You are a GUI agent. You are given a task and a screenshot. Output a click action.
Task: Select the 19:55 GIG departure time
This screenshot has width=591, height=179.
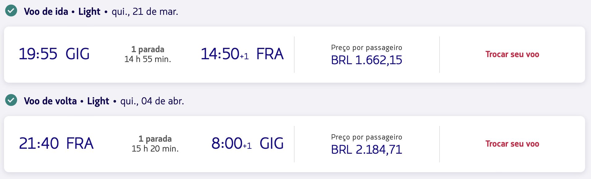pyautogui.click(x=54, y=54)
